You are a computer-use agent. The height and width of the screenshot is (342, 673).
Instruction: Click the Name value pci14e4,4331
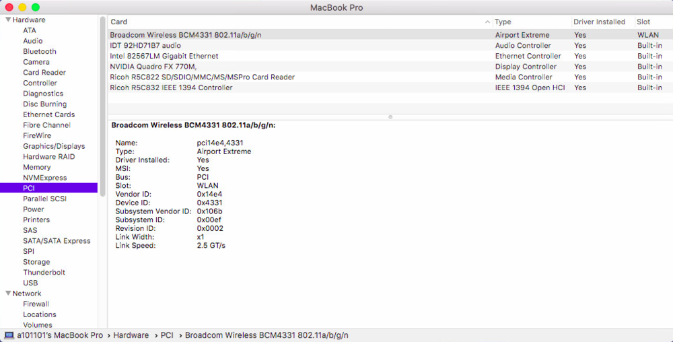[x=220, y=143]
